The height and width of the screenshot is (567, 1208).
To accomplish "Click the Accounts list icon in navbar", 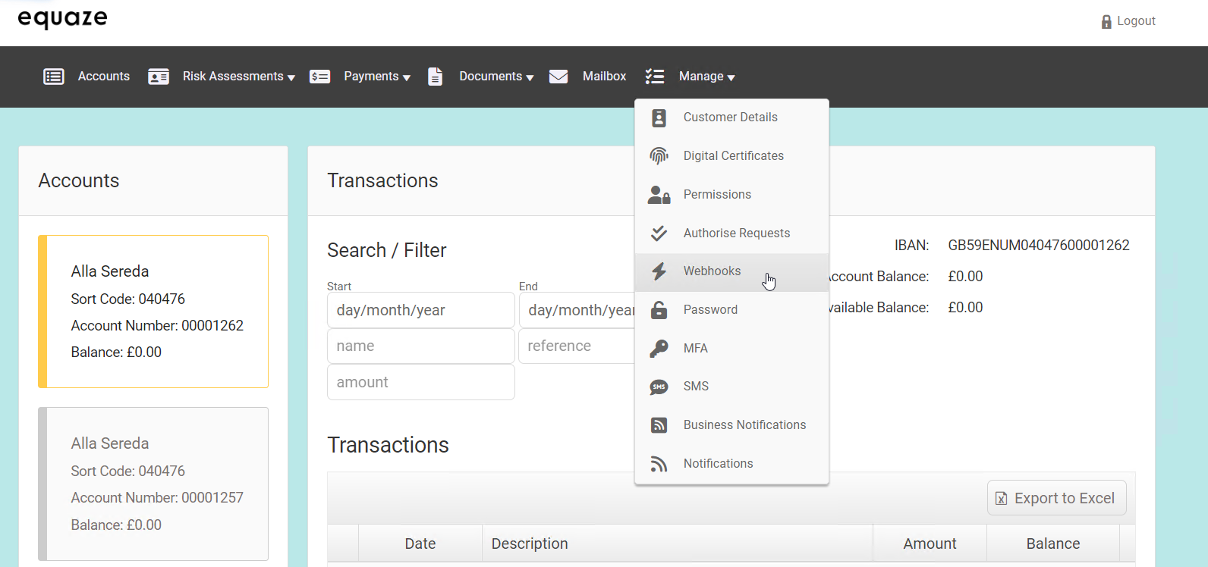I will pyautogui.click(x=54, y=77).
